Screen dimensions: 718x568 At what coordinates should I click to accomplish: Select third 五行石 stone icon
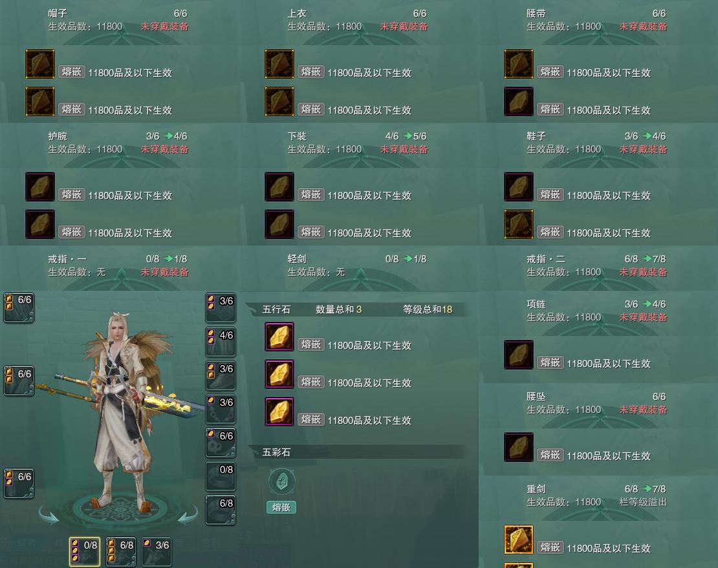pos(279,412)
